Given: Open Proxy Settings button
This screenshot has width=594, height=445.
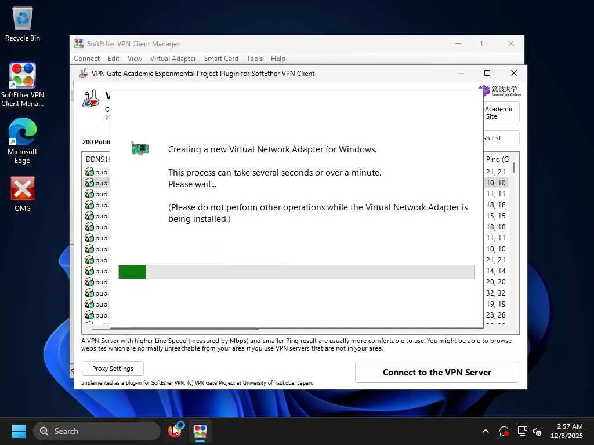Looking at the screenshot, I should pyautogui.click(x=113, y=369).
